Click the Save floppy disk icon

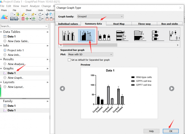(12, 19)
